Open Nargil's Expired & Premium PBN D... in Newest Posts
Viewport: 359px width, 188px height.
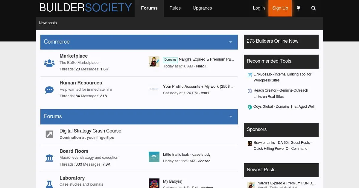tap(286, 183)
